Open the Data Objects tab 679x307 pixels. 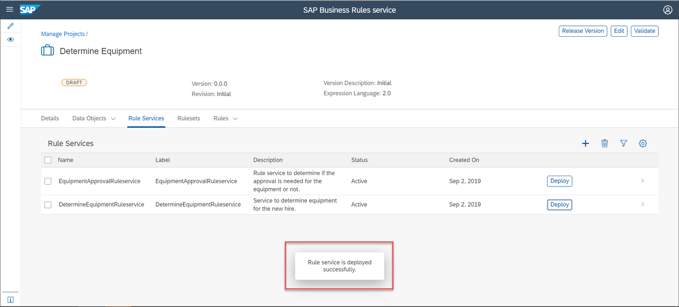point(89,119)
